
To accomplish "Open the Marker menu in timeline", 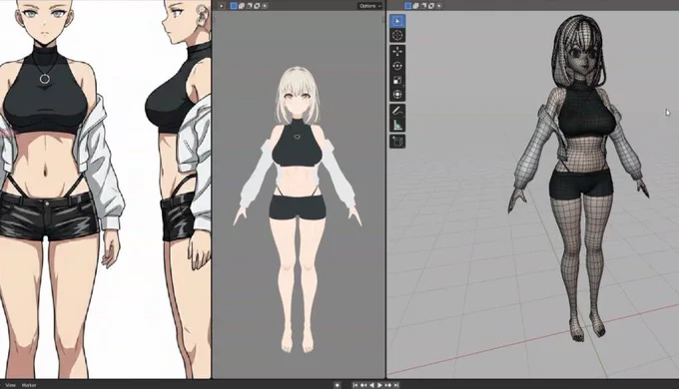I will tap(29, 385).
